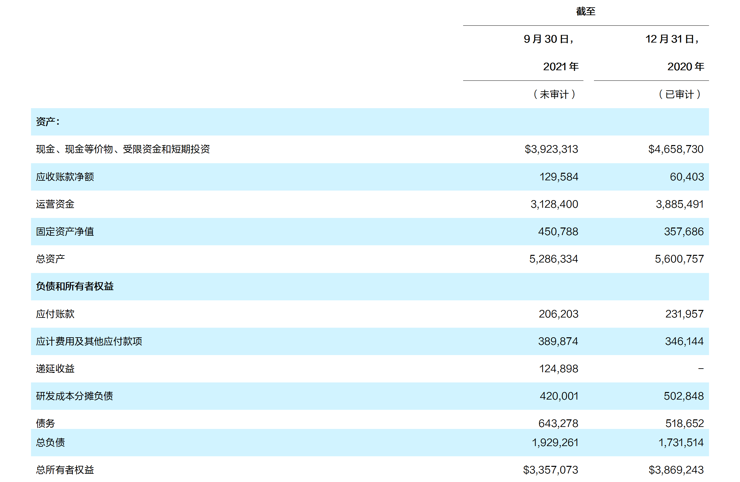The image size is (740, 482).
Task: Select value 124,898
Action: (559, 369)
